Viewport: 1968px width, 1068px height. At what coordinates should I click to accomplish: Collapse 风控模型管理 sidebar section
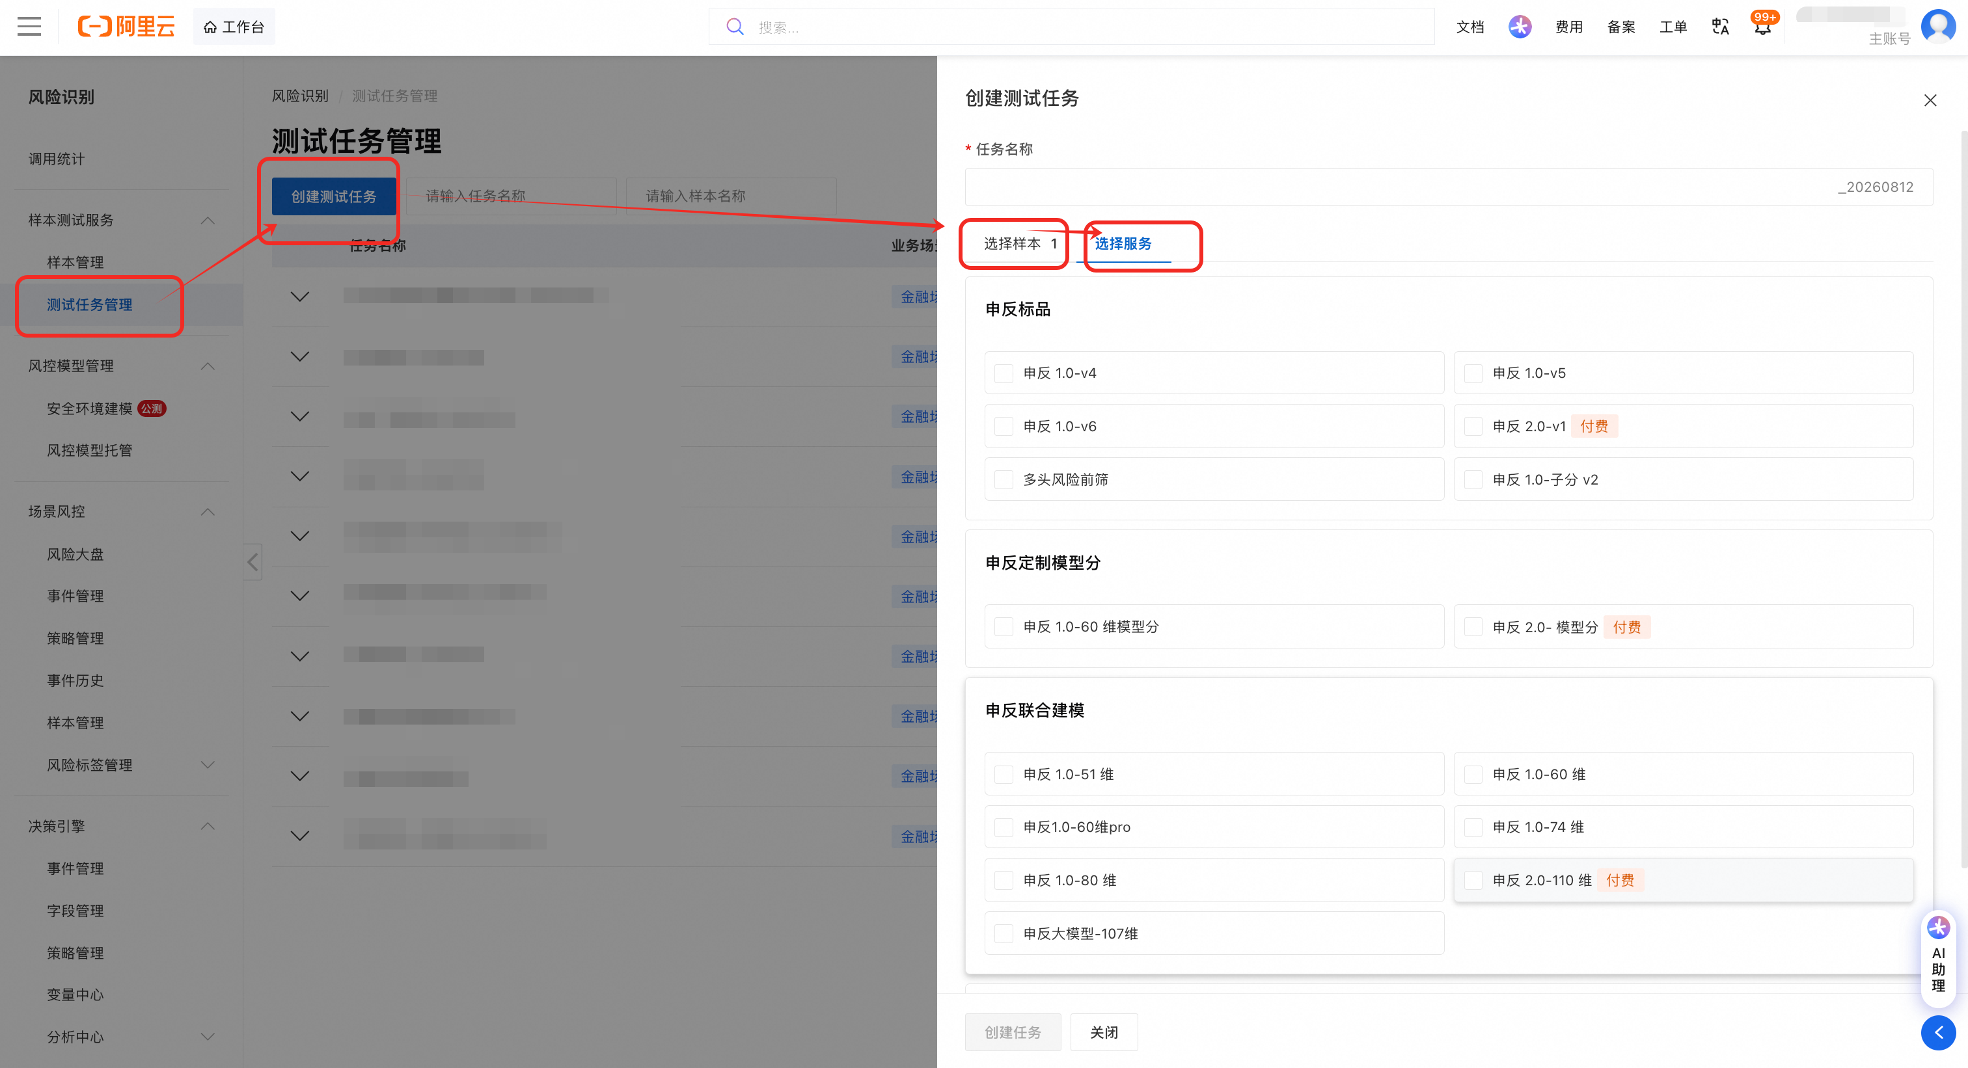click(x=207, y=366)
